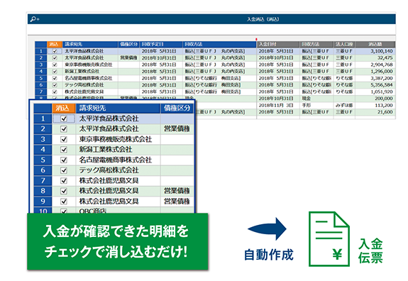The width and height of the screenshot is (408, 281).
Task: Toggle checkbox for enlarged row 1 太平洋食品株式会社
Action: click(x=64, y=119)
